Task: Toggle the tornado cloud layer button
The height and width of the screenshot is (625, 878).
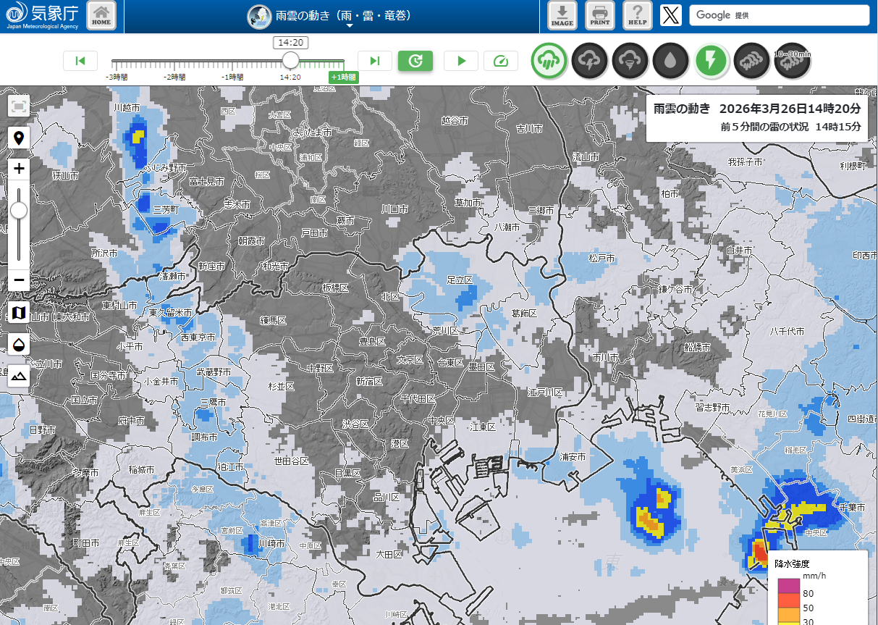Action: pos(630,62)
